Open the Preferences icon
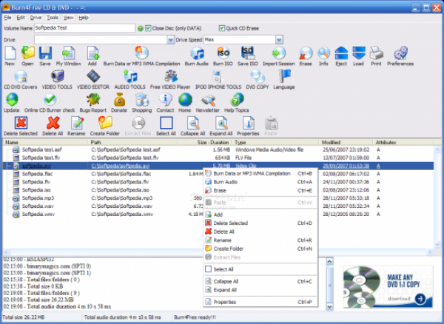This screenshot has width=444, height=324. [x=400, y=55]
